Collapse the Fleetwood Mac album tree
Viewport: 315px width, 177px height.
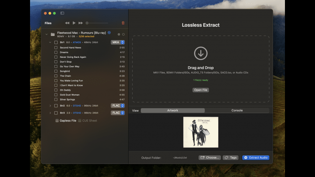(x=46, y=34)
